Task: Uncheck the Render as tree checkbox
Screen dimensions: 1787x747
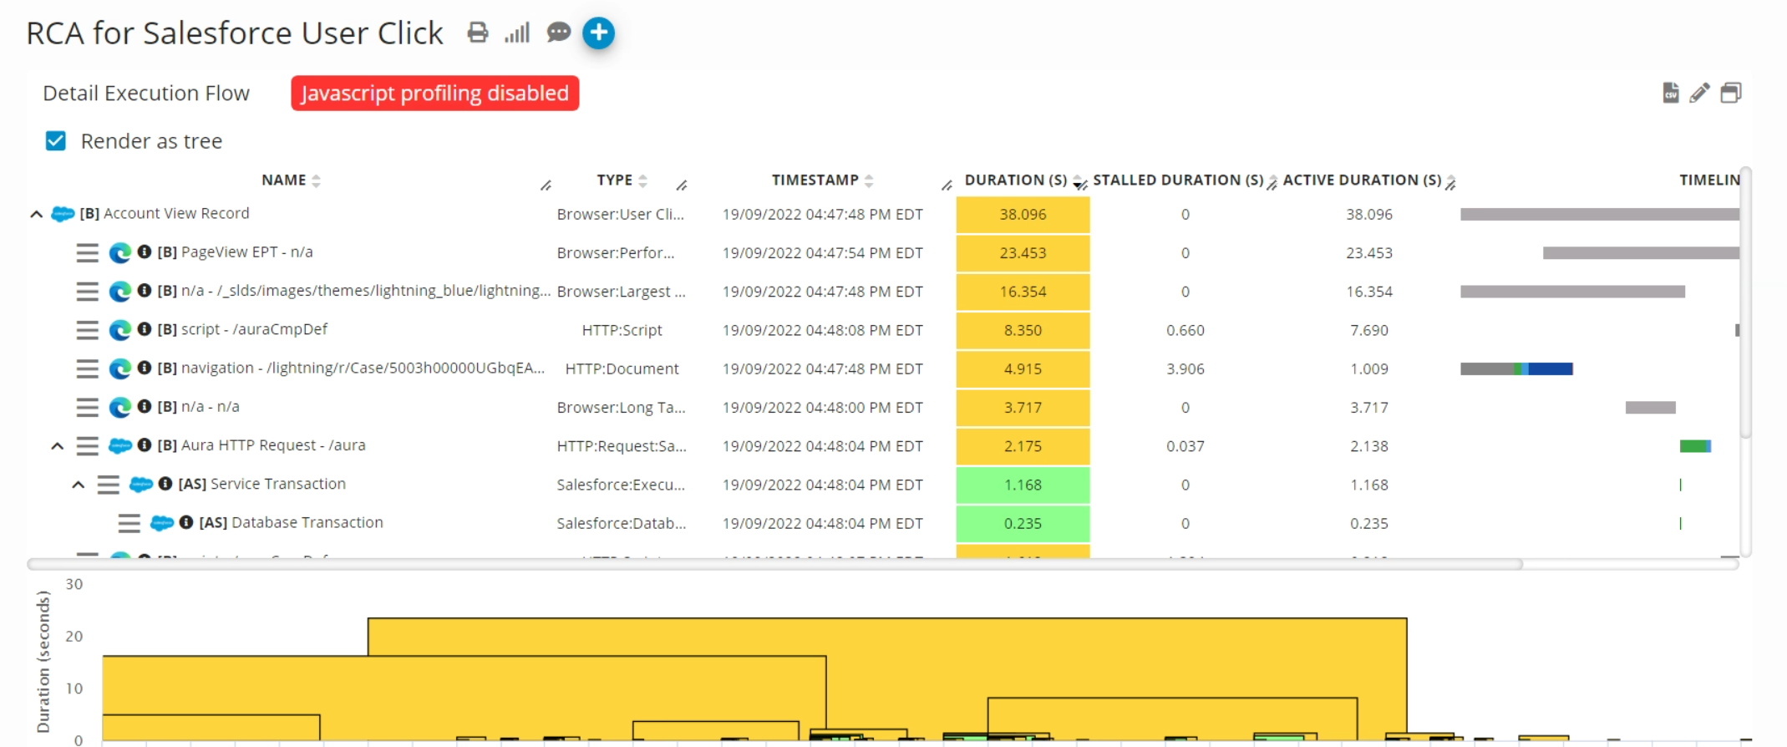Action: (56, 140)
